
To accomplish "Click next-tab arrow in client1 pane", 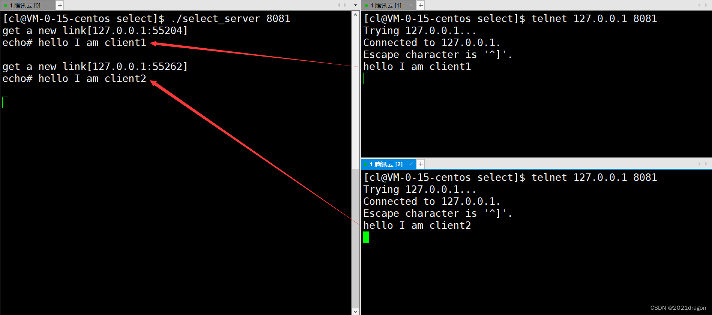I will (706, 5).
